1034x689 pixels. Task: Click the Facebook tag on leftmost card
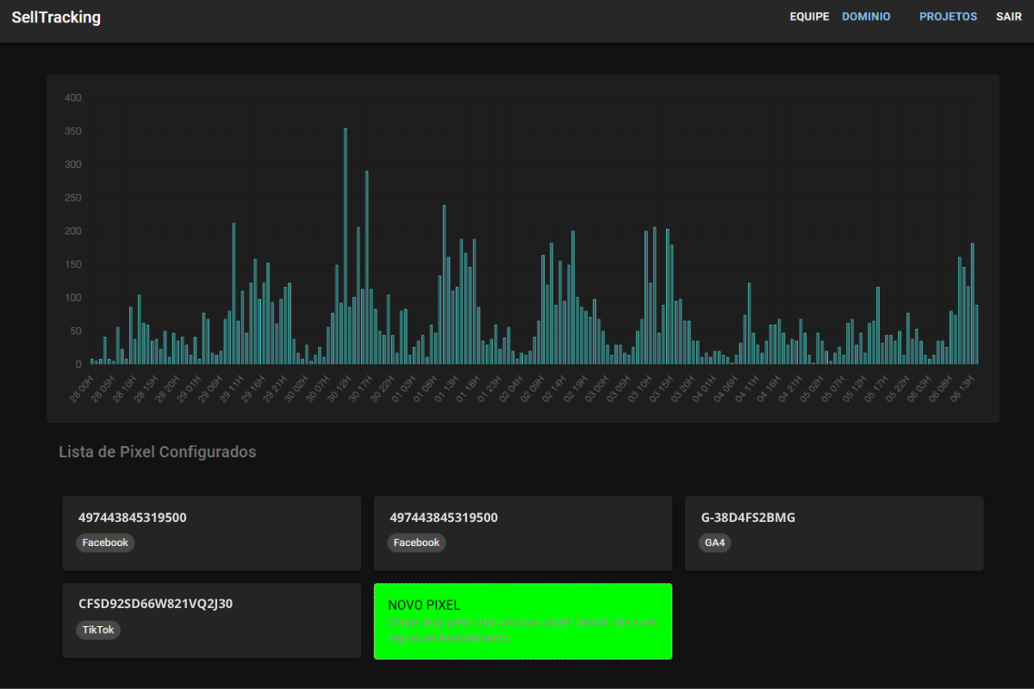point(105,543)
